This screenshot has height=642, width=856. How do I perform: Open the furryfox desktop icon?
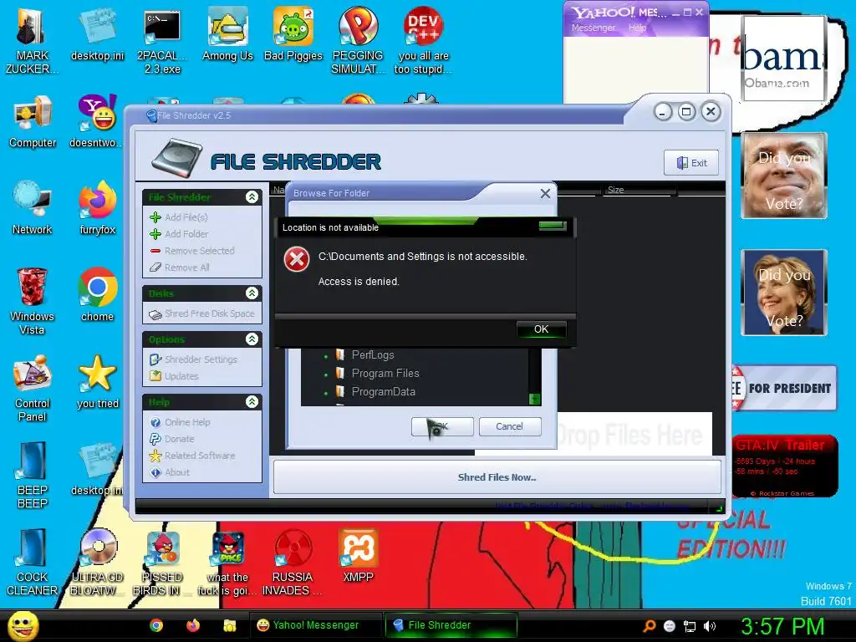97,208
